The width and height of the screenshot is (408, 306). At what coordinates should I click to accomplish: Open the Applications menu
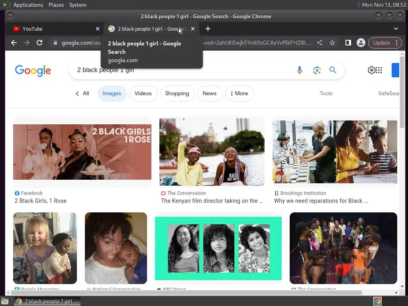(28, 5)
